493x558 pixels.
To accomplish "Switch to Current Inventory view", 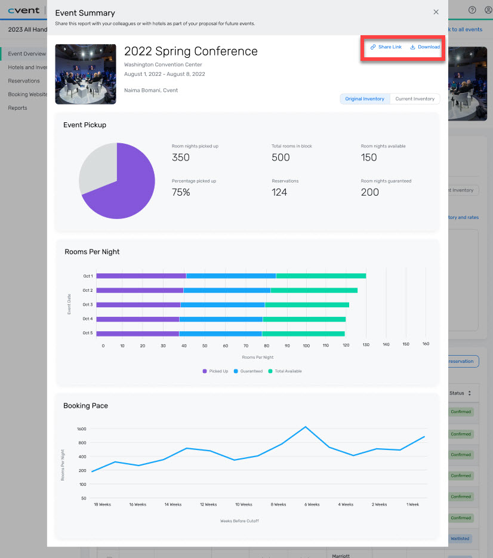I will coord(415,99).
